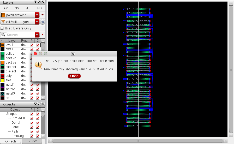The image size is (234, 144).
Task: Open the layer search history dropdown
Action: [x=37, y=35]
